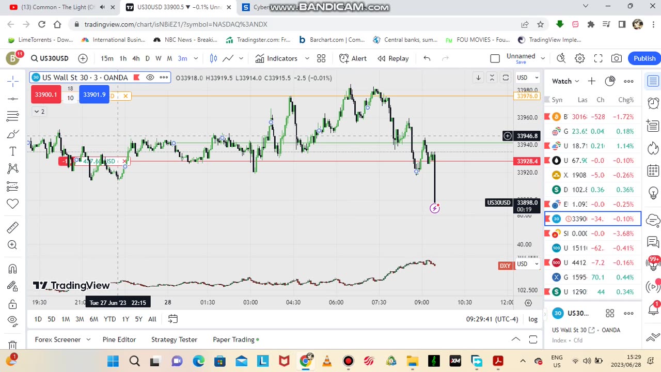Open watchlist advanced view pie icon

(610, 81)
